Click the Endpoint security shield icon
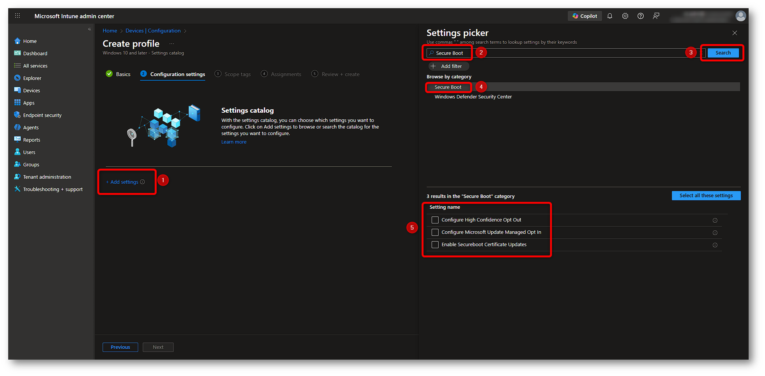Image resolution: width=765 pixels, height=376 pixels. tap(17, 115)
